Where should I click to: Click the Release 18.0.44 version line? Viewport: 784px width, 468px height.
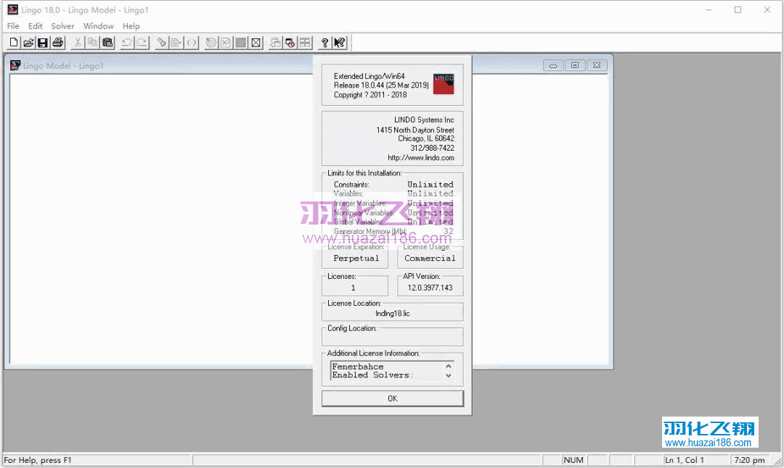coord(381,85)
